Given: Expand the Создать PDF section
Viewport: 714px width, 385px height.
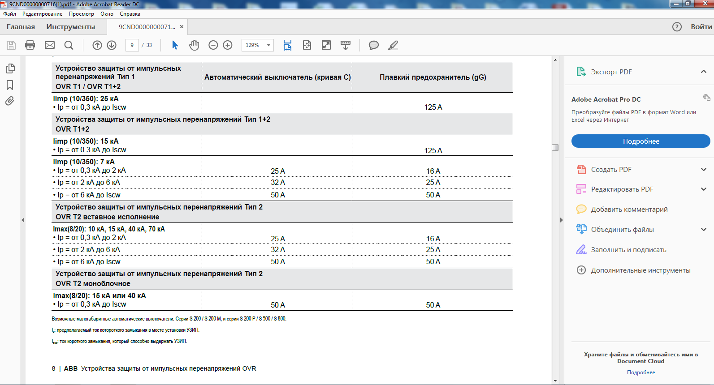Looking at the screenshot, I should coord(703,170).
